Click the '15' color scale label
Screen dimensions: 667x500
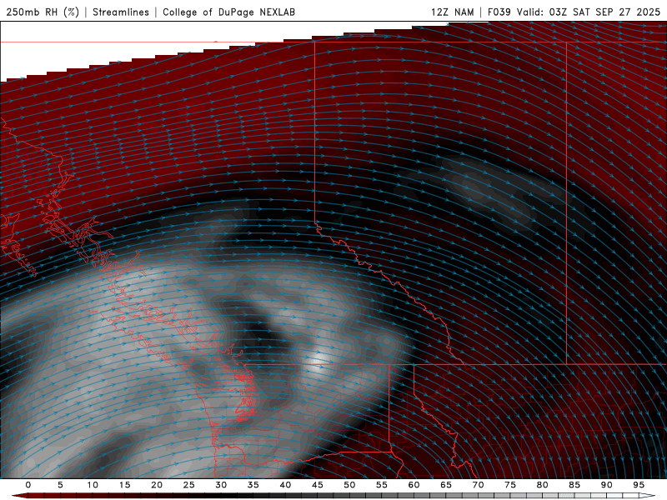point(124,485)
